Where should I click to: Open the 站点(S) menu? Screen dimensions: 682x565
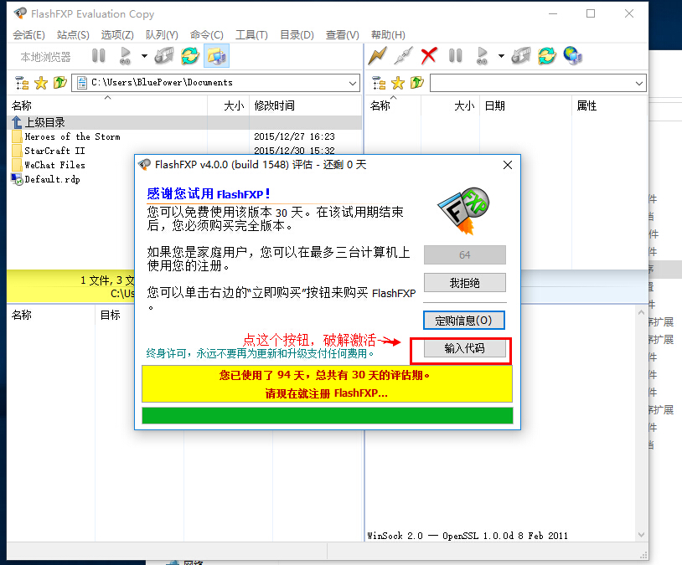tap(73, 35)
